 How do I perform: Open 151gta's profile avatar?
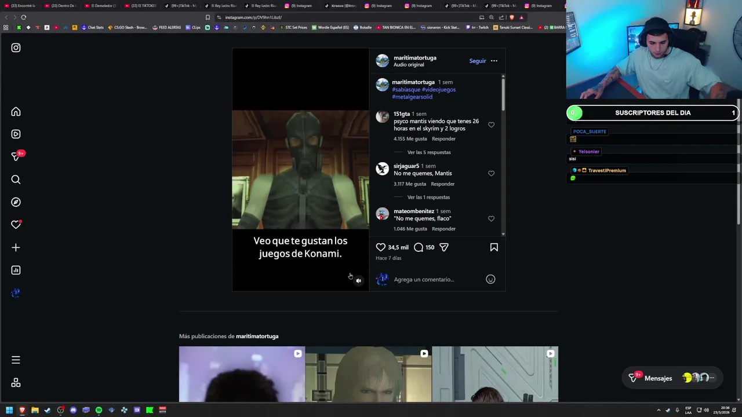382,116
